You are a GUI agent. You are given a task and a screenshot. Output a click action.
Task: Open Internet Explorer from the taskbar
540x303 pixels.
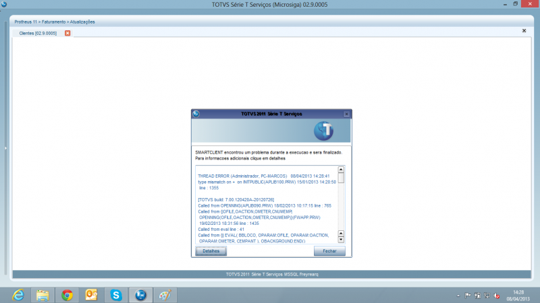point(18,295)
